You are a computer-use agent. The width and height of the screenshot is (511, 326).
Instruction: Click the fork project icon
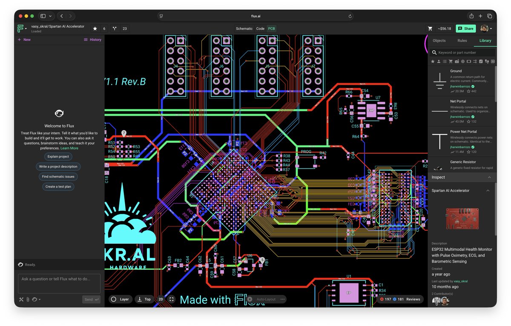tap(115, 29)
